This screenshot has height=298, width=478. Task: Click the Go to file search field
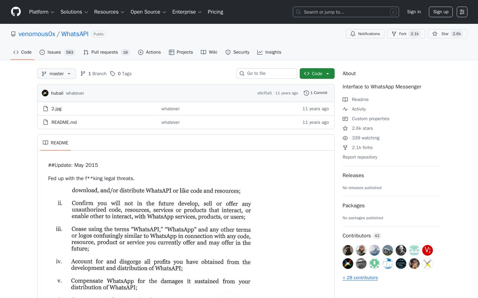[x=267, y=74]
